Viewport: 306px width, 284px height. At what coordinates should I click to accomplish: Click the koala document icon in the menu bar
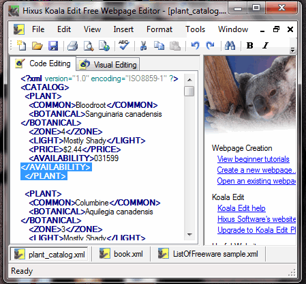tap(19, 29)
